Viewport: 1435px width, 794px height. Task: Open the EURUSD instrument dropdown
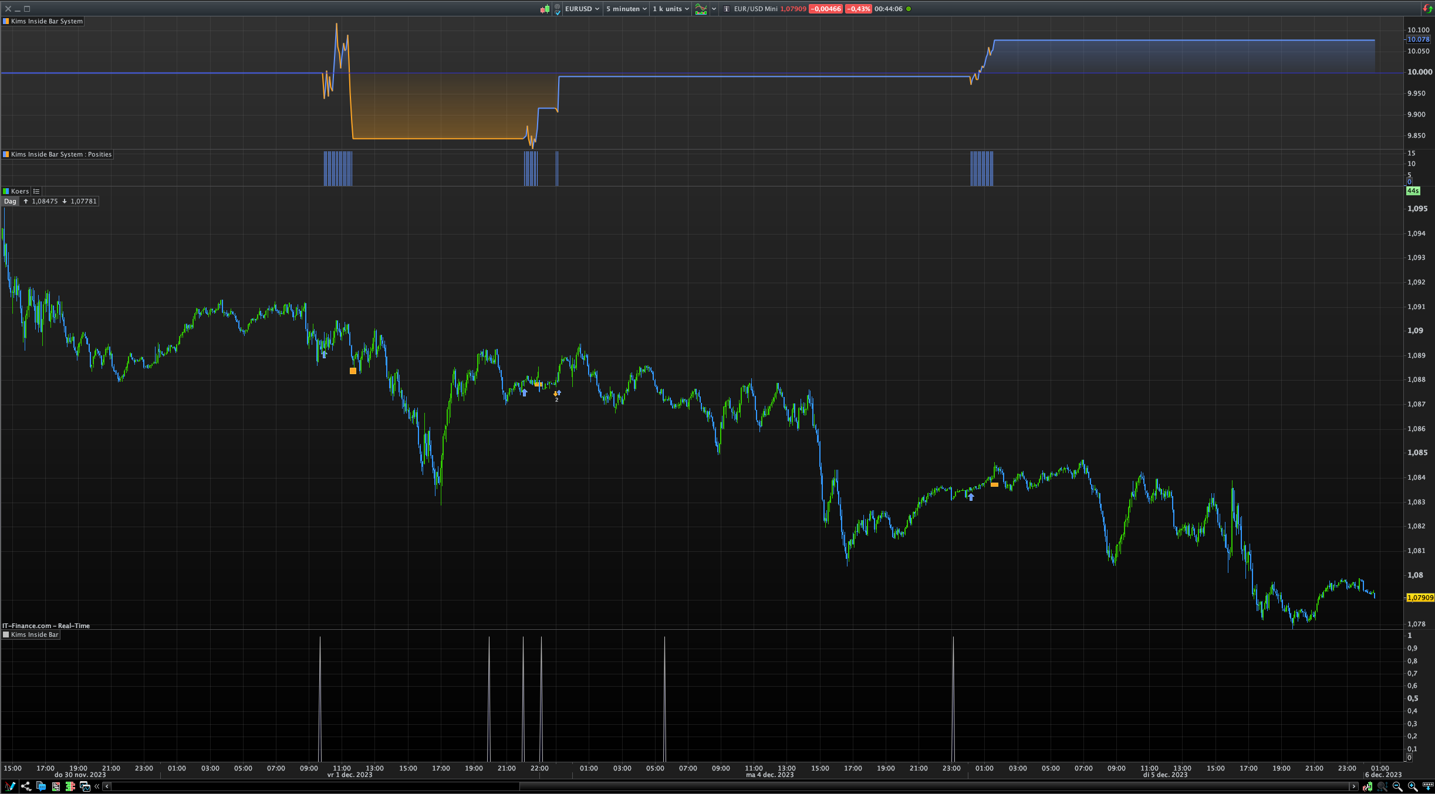point(582,9)
